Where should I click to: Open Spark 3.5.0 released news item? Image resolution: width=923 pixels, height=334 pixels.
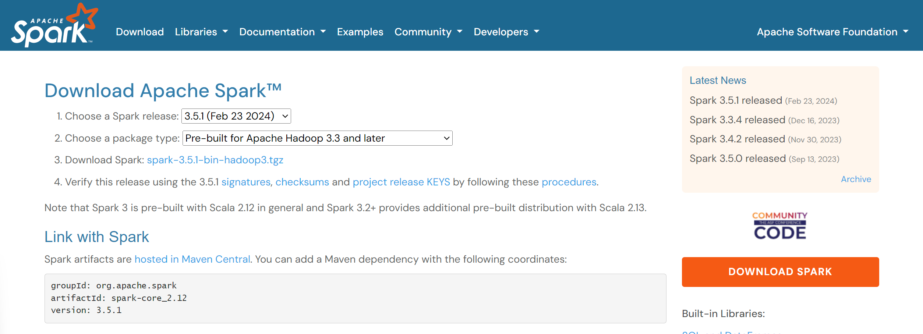(x=738, y=159)
